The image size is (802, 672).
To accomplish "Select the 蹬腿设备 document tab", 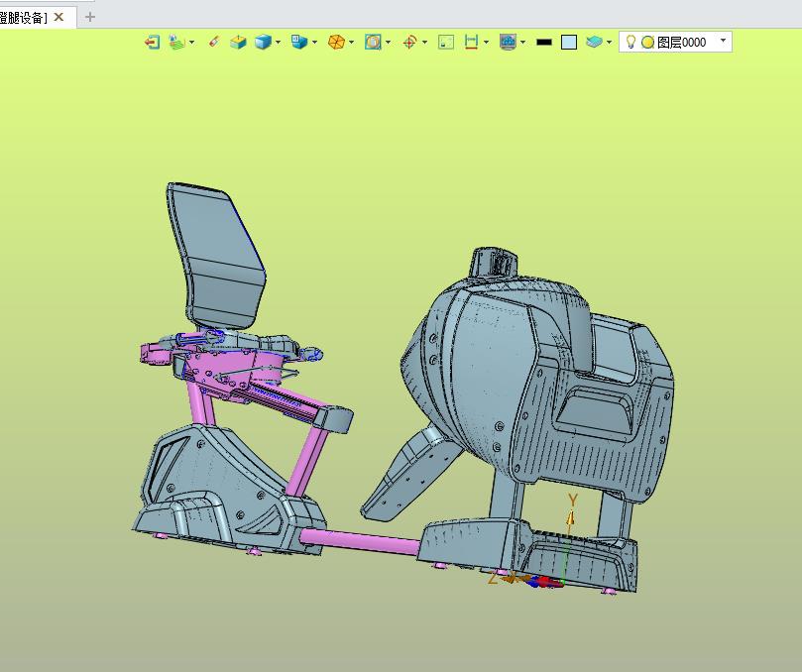I will [x=23, y=18].
